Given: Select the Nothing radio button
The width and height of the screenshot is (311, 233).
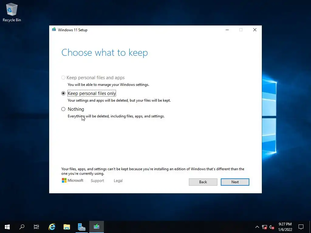Looking at the screenshot, I should 63,109.
